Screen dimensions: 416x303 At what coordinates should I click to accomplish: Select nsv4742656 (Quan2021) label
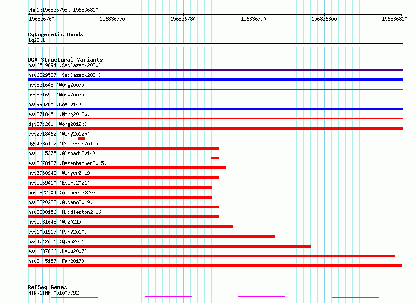[57, 241]
